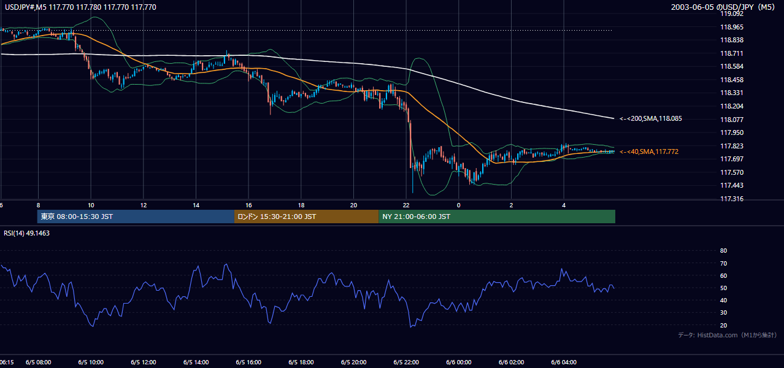
Task: Click the 117.823 price axis label
Action: (x=731, y=146)
